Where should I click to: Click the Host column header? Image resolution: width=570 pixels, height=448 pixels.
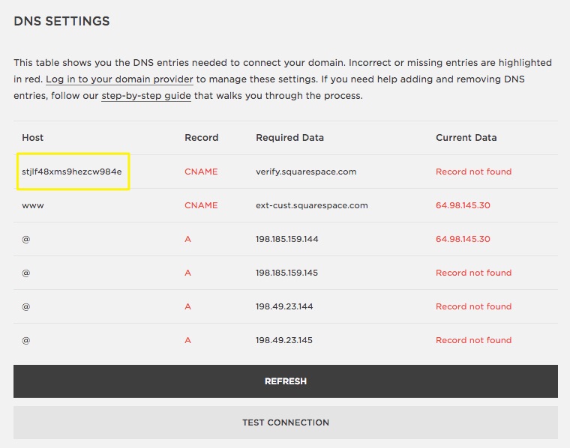pyautogui.click(x=33, y=138)
